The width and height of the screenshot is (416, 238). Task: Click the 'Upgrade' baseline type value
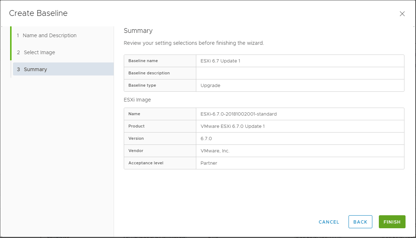210,86
